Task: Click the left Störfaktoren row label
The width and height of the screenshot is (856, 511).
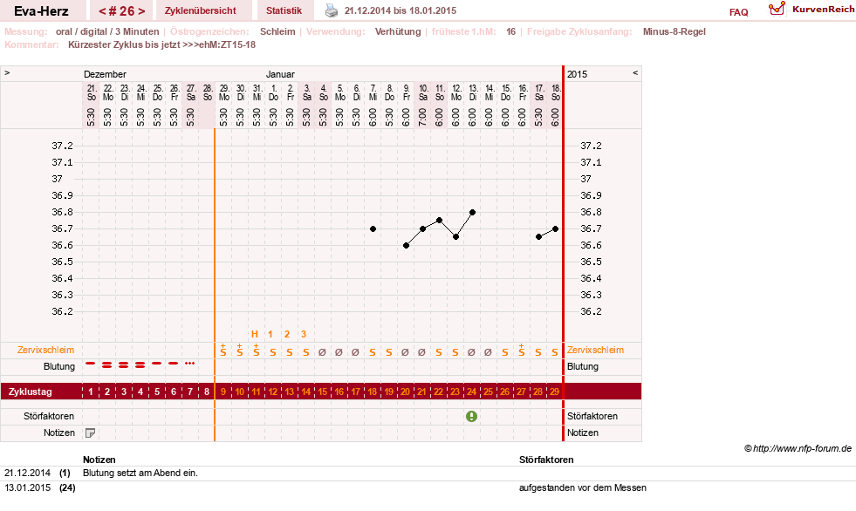Action: (49, 416)
